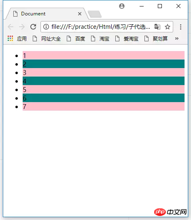Image resolution: width=191 pixels, height=220 pixels.
Task: Open the Chrome three-dot menu
Action: pos(180,27)
